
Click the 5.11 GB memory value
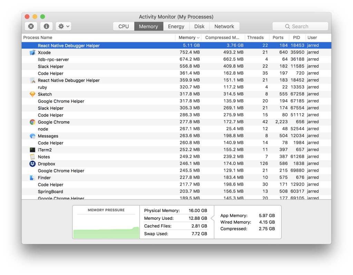tap(191, 45)
